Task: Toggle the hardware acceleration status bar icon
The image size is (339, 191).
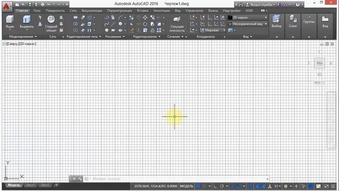Action: coord(311,186)
